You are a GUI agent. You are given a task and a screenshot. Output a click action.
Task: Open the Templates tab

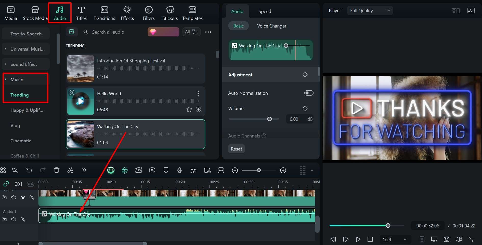click(192, 13)
